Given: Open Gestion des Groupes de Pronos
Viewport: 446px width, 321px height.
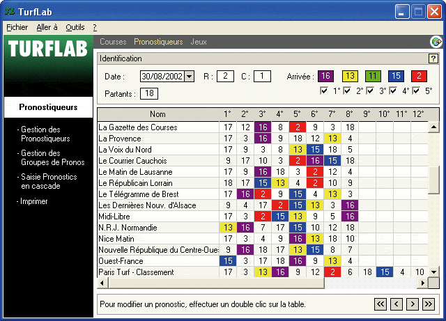Looking at the screenshot, I should (x=52, y=158).
